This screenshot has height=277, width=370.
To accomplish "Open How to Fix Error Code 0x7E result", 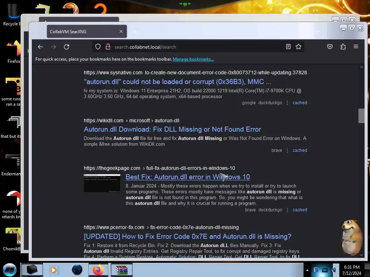I will (x=188, y=237).
